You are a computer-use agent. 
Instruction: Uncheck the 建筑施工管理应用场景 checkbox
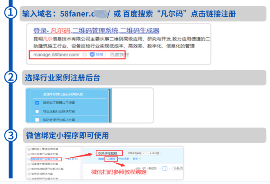[x=37, y=103]
